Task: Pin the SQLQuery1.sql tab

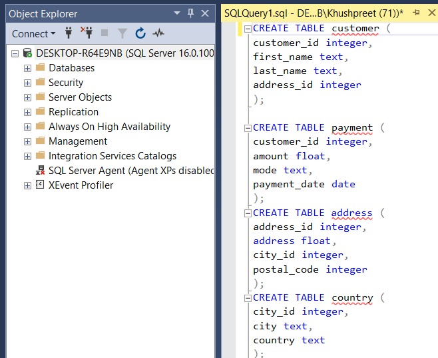Action: tap(416, 13)
